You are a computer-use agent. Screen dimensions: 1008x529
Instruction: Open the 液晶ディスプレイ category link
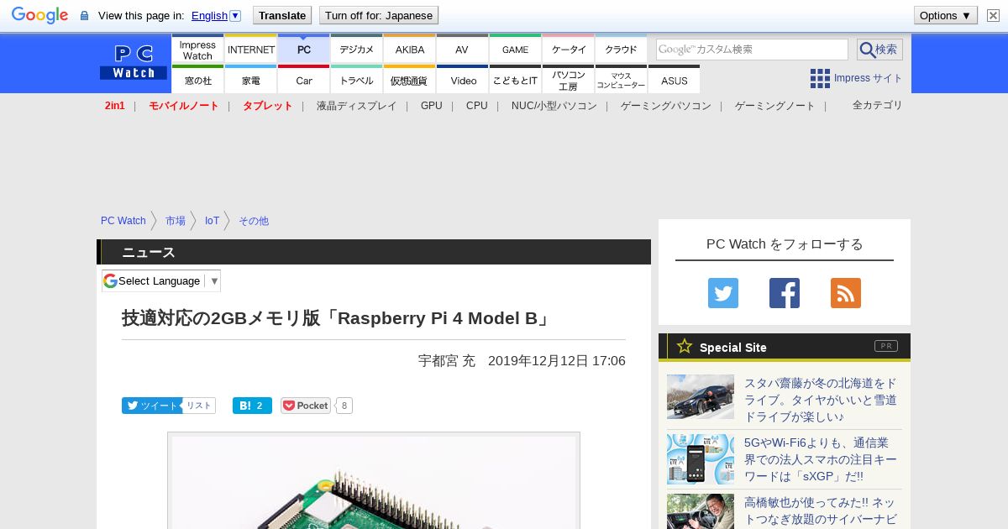tap(357, 106)
